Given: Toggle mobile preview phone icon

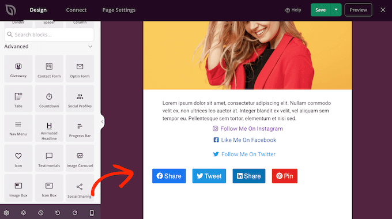Looking at the screenshot, I should pyautogui.click(x=92, y=213).
